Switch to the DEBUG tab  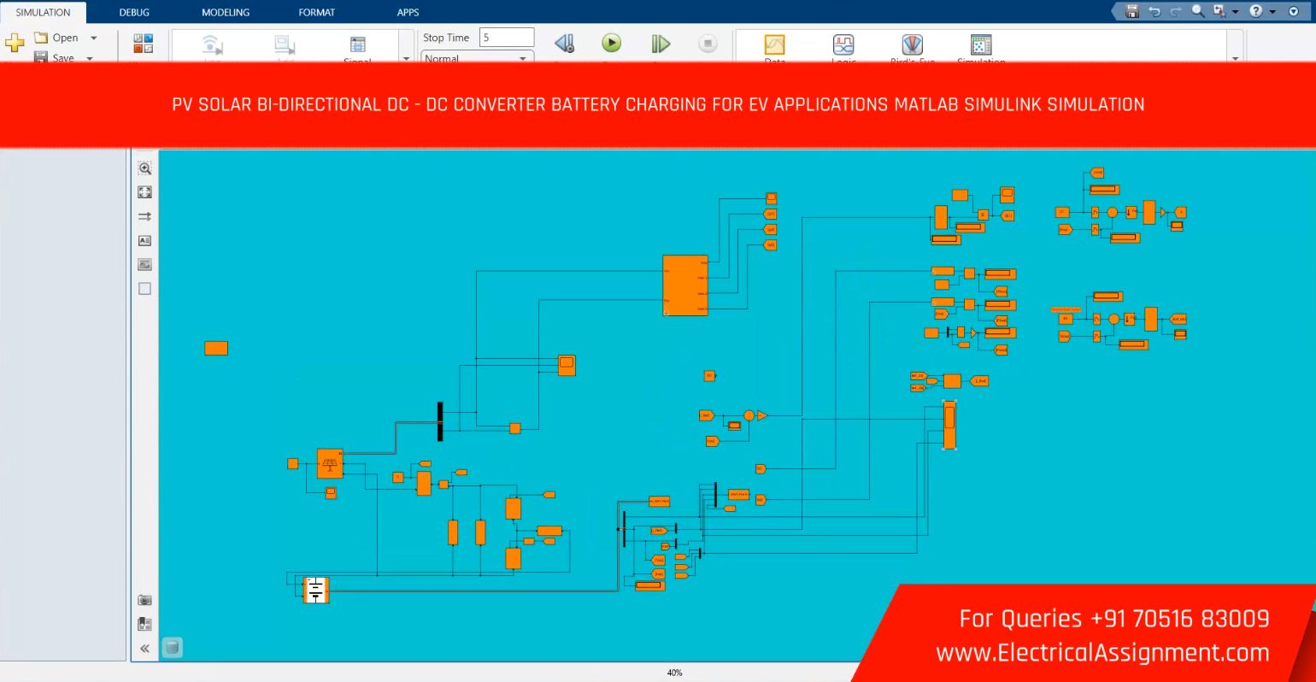[x=134, y=12]
